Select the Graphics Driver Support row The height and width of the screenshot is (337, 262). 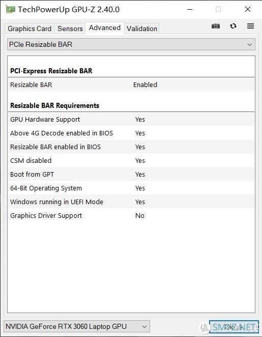(x=131, y=215)
